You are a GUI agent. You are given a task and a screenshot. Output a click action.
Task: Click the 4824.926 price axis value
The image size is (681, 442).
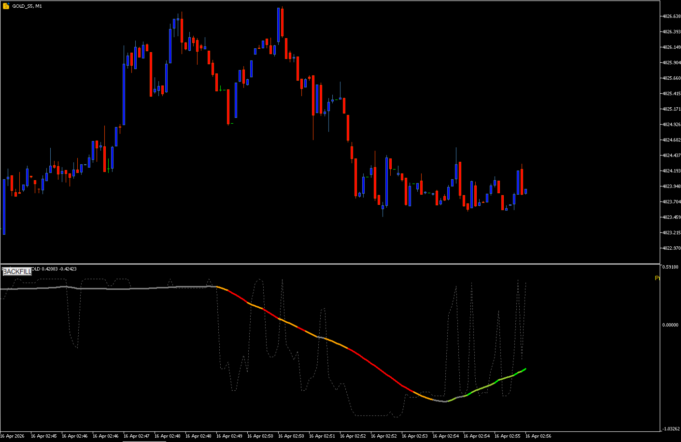671,125
